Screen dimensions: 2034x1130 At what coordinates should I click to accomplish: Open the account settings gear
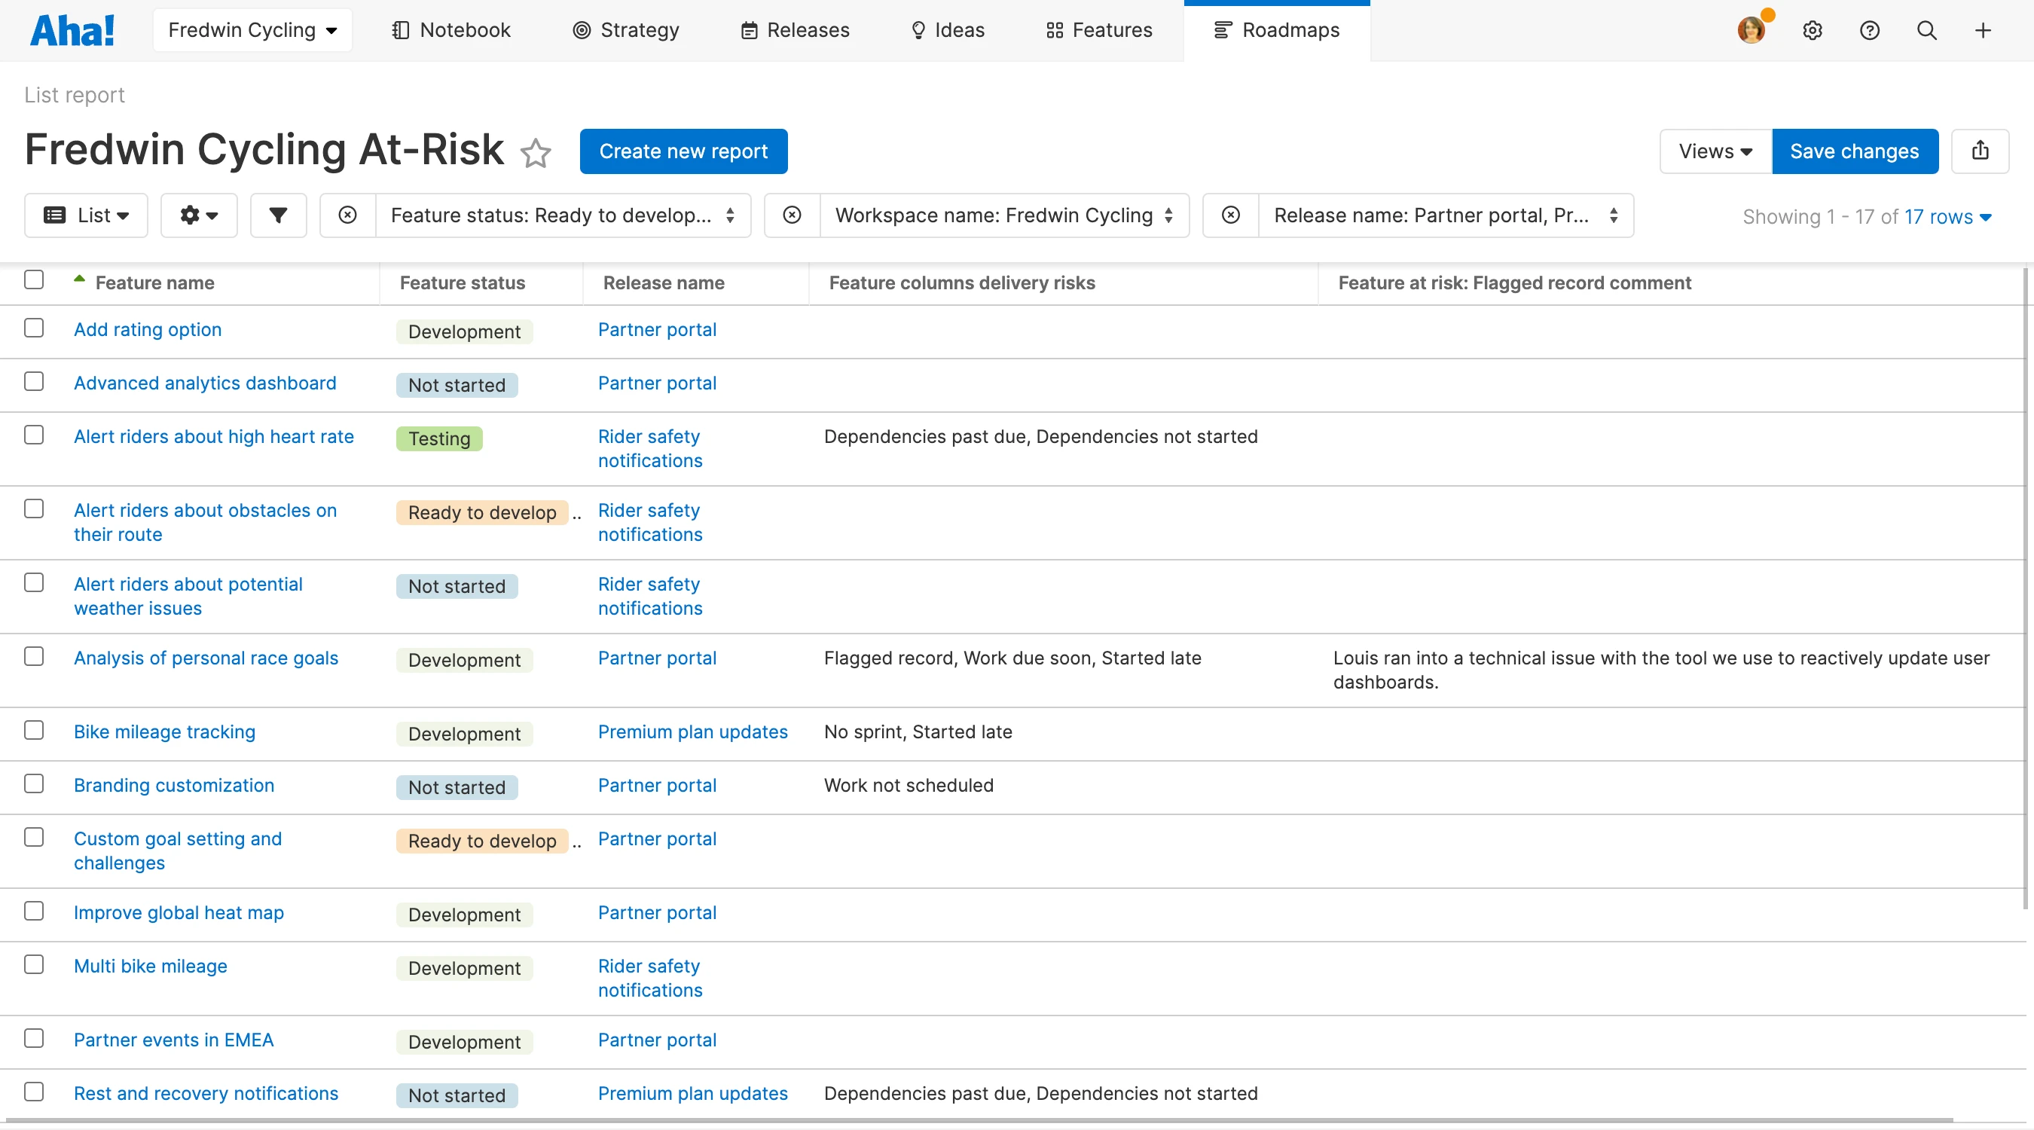[1813, 30]
